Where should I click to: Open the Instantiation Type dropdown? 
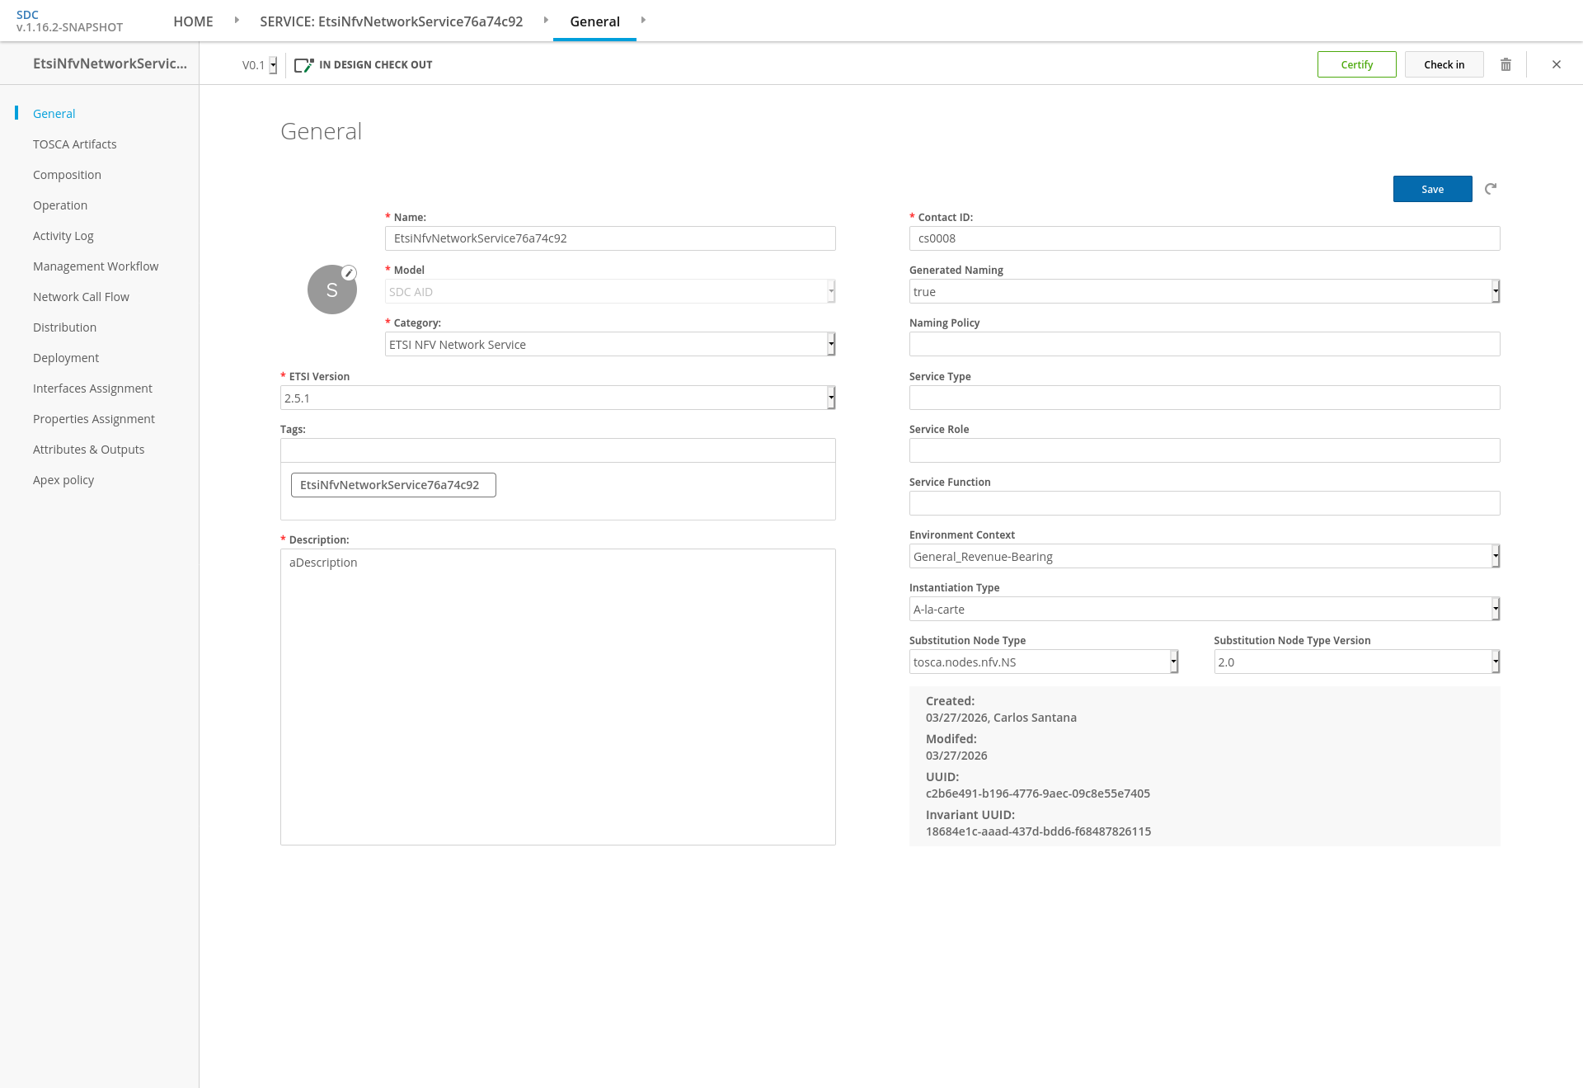pyautogui.click(x=1495, y=609)
